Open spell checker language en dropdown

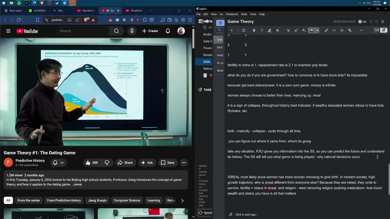pos(362,22)
